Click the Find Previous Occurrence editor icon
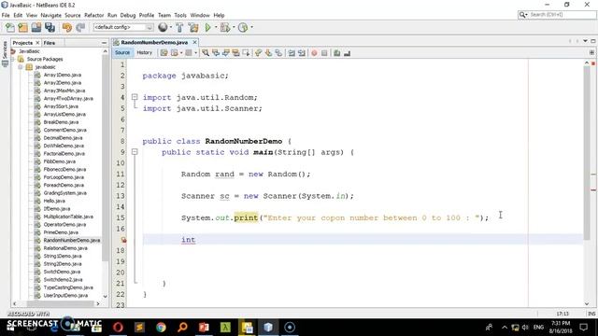The image size is (598, 336). pyautogui.click(x=216, y=53)
